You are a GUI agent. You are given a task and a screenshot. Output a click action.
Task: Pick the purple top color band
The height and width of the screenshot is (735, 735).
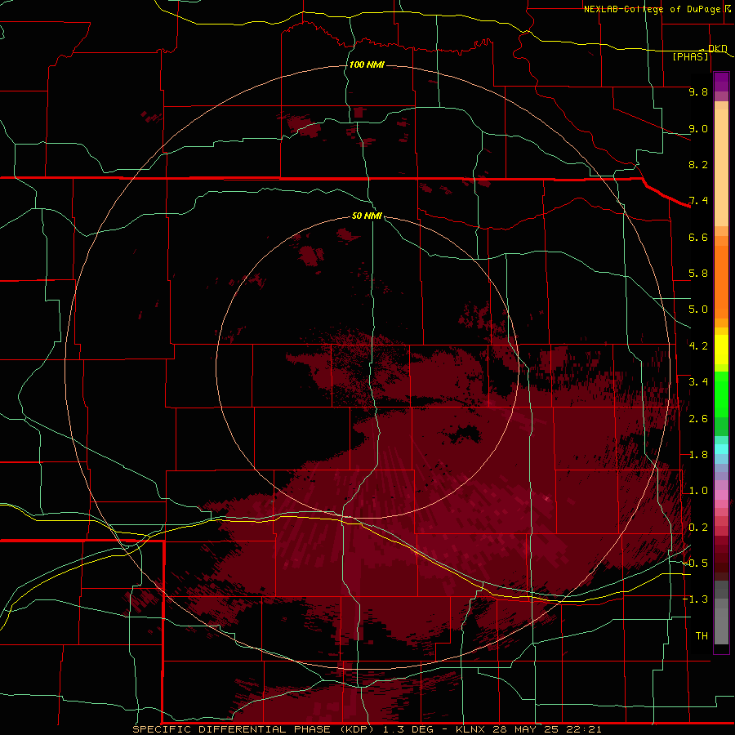tap(721, 82)
